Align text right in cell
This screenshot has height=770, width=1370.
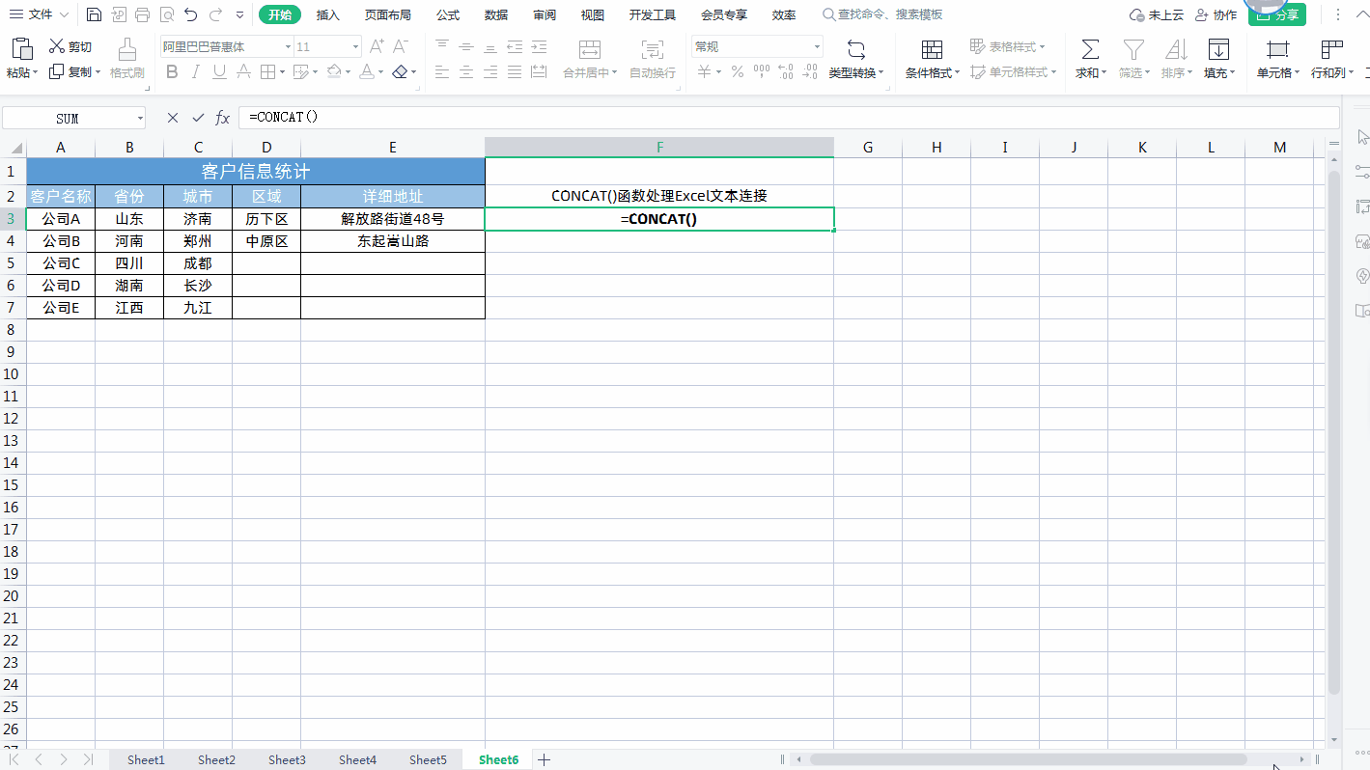[x=490, y=71]
